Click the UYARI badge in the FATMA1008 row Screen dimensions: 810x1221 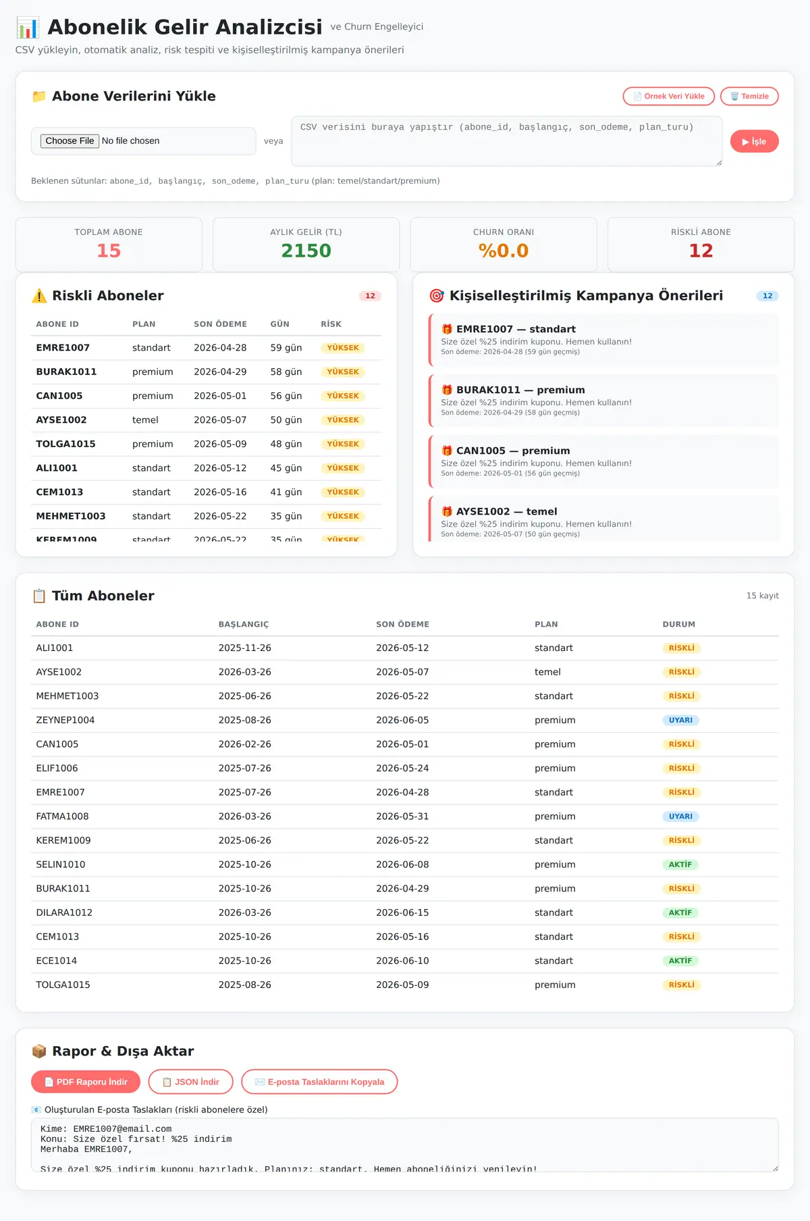coord(680,816)
